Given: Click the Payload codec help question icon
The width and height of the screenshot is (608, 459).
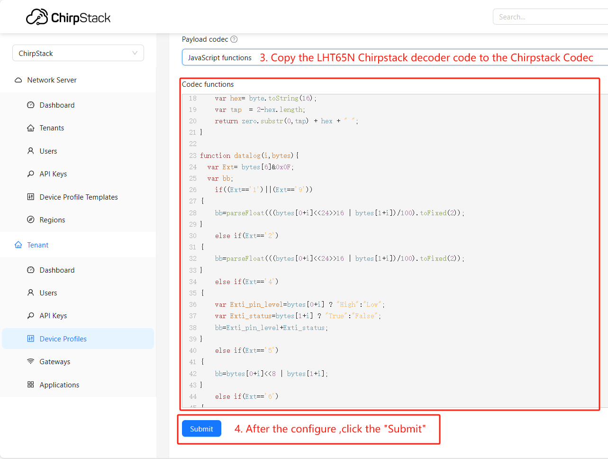Looking at the screenshot, I should click(234, 39).
